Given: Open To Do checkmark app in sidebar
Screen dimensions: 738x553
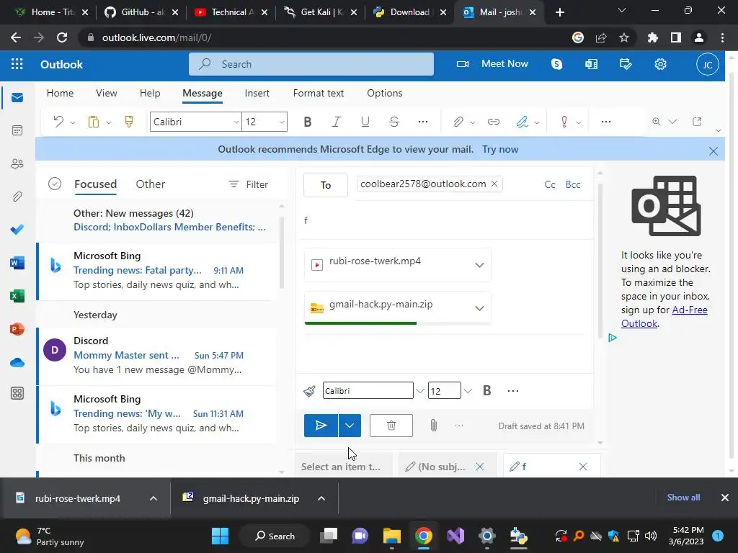Looking at the screenshot, I should click(x=17, y=230).
